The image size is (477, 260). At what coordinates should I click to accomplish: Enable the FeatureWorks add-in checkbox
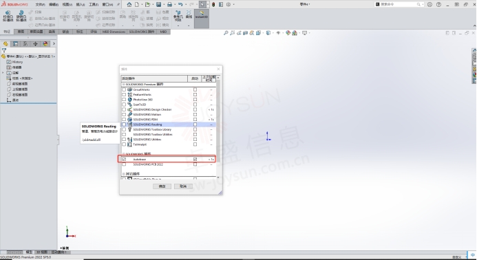[124, 94]
